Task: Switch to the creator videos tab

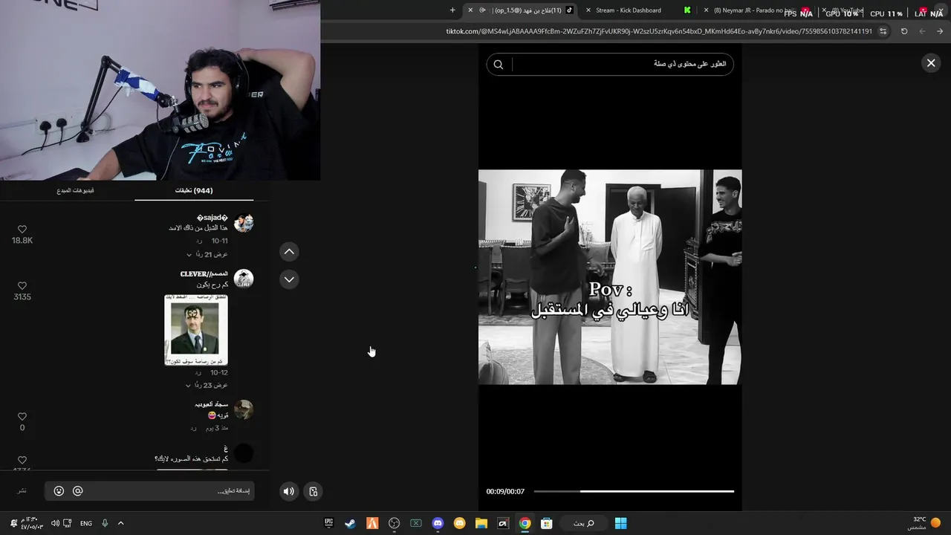Action: coord(75,191)
